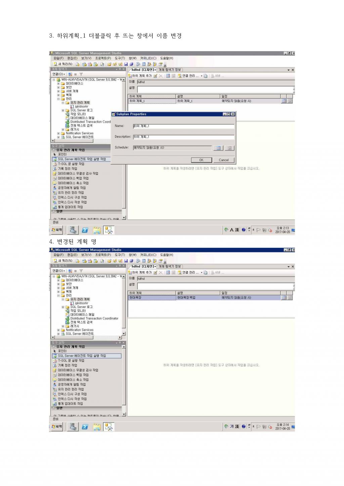This screenshot has width=344, height=486.
Task: Open 프로젝트(P) menu in the step 4 screenshot
Action: click(x=103, y=255)
